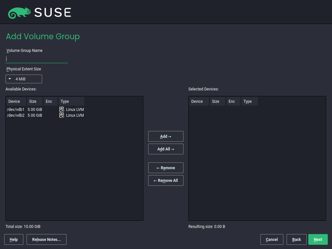332x249 pixels.
Task: Open the Physical Extent Size dropdown
Action: coord(24,79)
